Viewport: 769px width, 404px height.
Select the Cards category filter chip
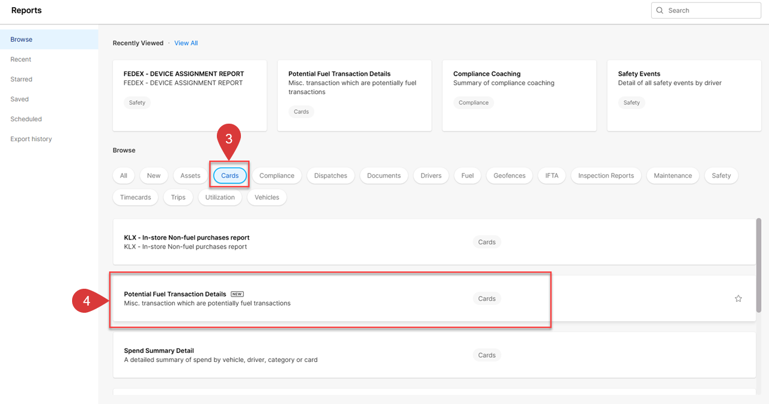(x=229, y=176)
